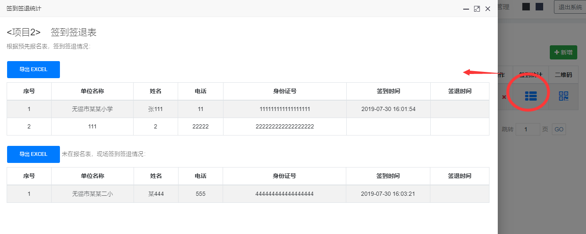Click the 退出系统 logout button
This screenshot has height=234, width=586.
pyautogui.click(x=570, y=7)
